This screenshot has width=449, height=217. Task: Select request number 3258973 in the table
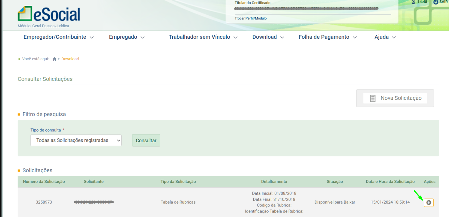coord(44,202)
